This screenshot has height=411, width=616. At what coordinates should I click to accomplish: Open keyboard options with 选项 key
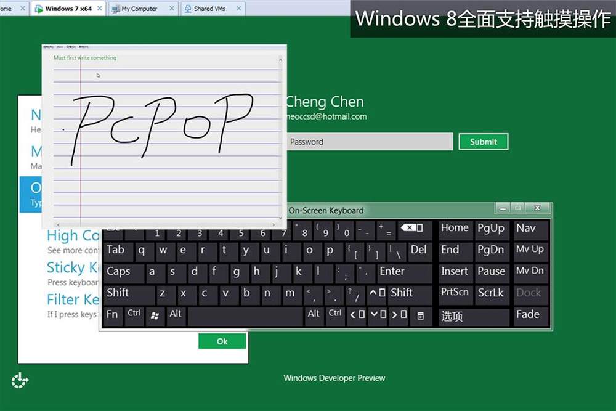474,315
